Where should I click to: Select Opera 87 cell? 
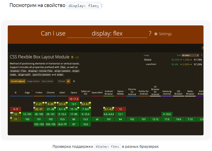click(x=74, y=124)
